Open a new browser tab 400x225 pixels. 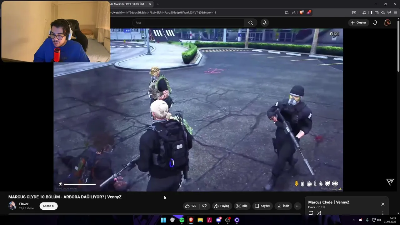158,4
